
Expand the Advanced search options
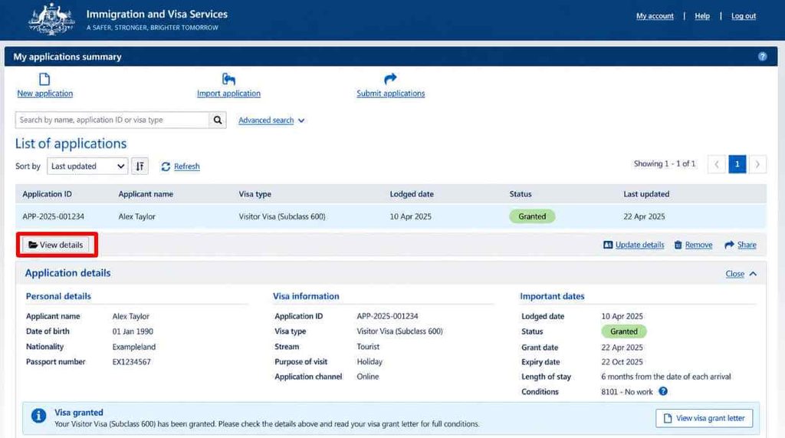[x=271, y=120]
